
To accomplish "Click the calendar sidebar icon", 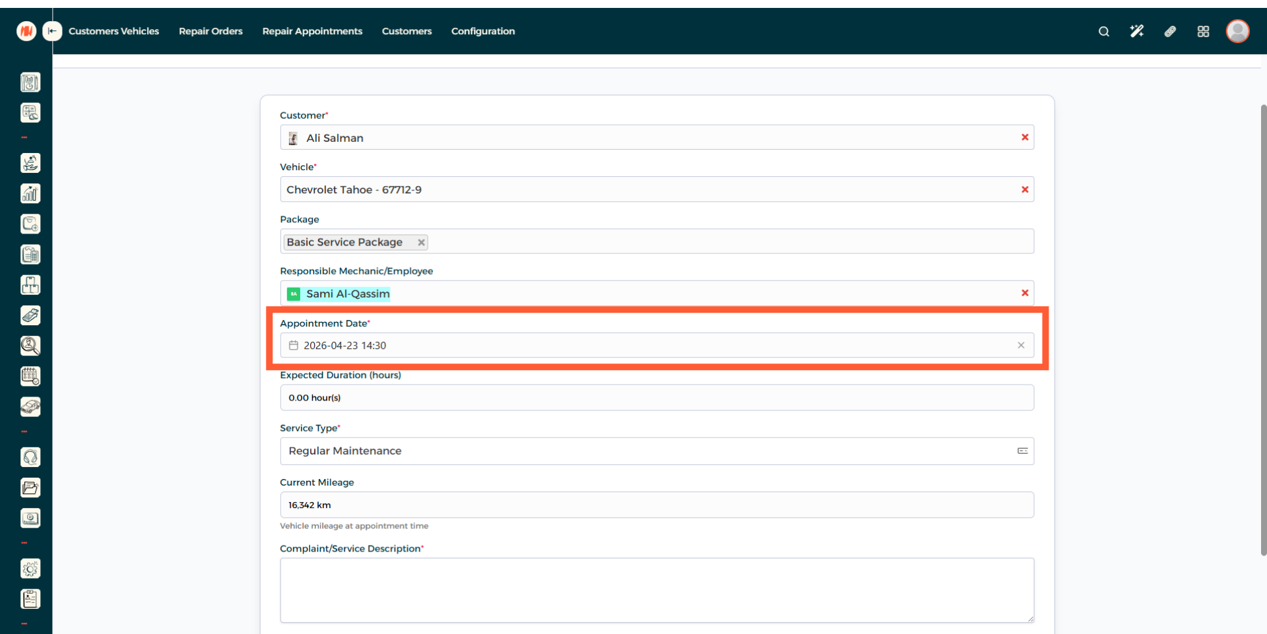I will (30, 376).
